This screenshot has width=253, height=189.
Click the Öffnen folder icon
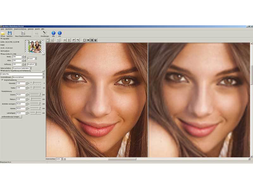tap(3, 33)
